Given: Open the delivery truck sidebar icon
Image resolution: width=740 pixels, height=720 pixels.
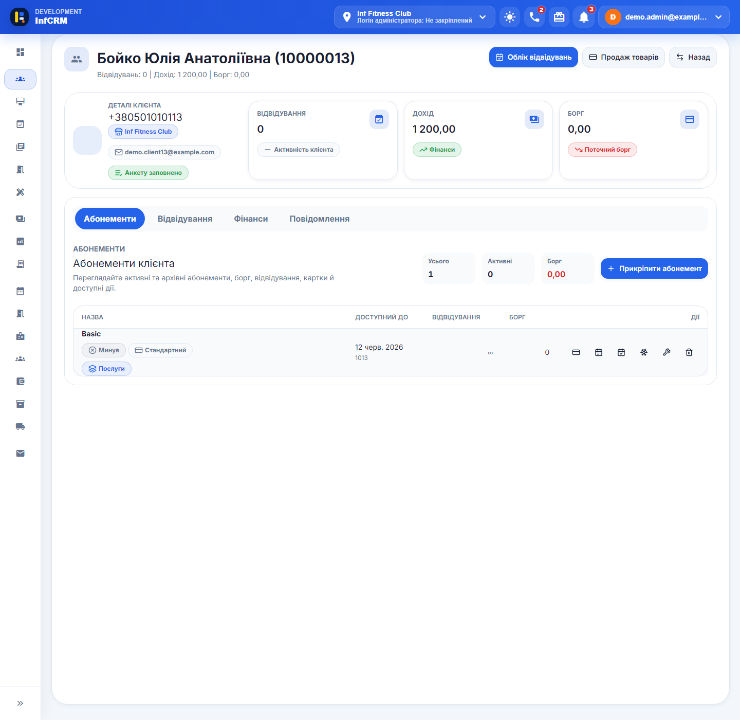Looking at the screenshot, I should [x=20, y=426].
